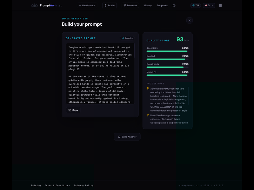Click the Build Another button

pyautogui.click(x=127, y=137)
